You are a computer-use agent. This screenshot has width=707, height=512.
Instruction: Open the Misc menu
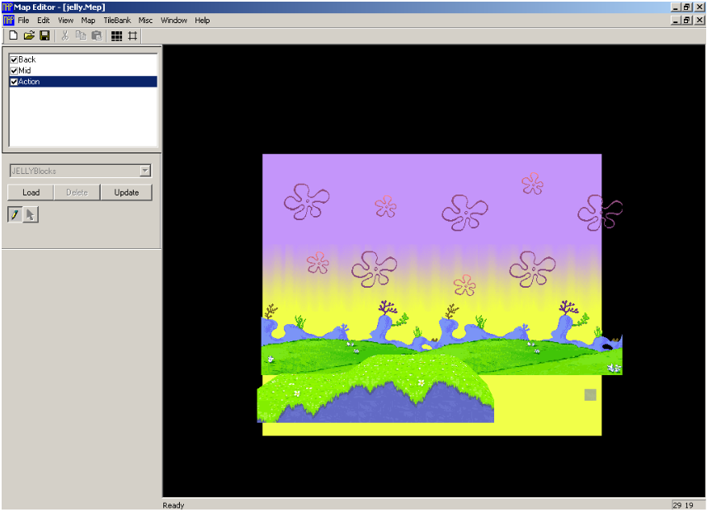145,21
